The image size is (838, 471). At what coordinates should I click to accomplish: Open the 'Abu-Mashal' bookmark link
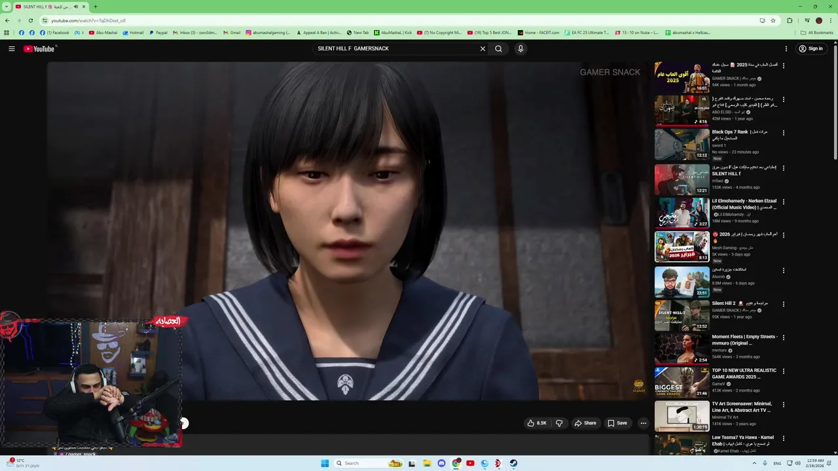click(x=102, y=33)
